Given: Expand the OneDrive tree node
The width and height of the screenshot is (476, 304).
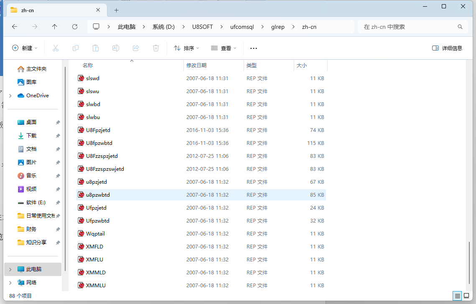Looking at the screenshot, I should 10,96.
